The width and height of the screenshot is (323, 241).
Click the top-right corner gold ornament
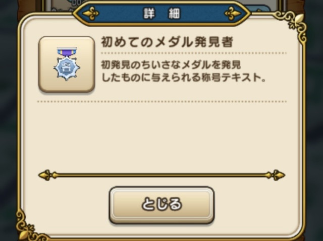click(x=293, y=24)
